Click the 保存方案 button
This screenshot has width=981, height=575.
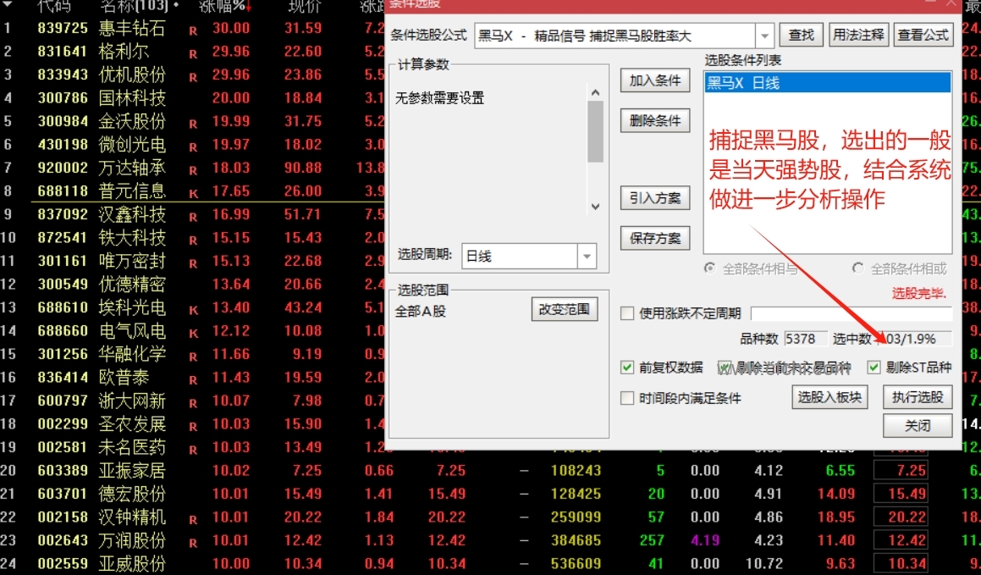pyautogui.click(x=655, y=239)
